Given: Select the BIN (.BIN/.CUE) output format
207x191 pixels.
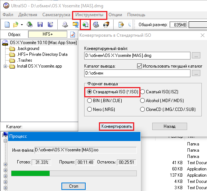Looking at the screenshot, I should [x=89, y=101].
